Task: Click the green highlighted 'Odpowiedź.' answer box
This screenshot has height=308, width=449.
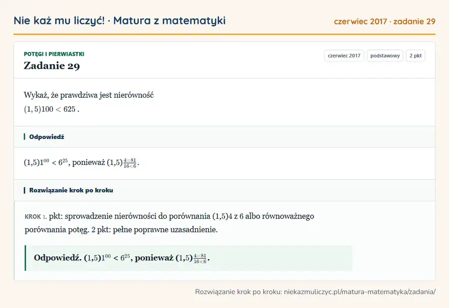Action: (188, 258)
